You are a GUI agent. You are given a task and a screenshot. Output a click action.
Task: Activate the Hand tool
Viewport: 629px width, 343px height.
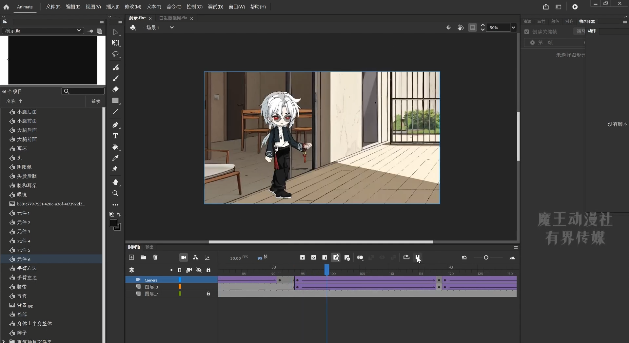tap(115, 182)
